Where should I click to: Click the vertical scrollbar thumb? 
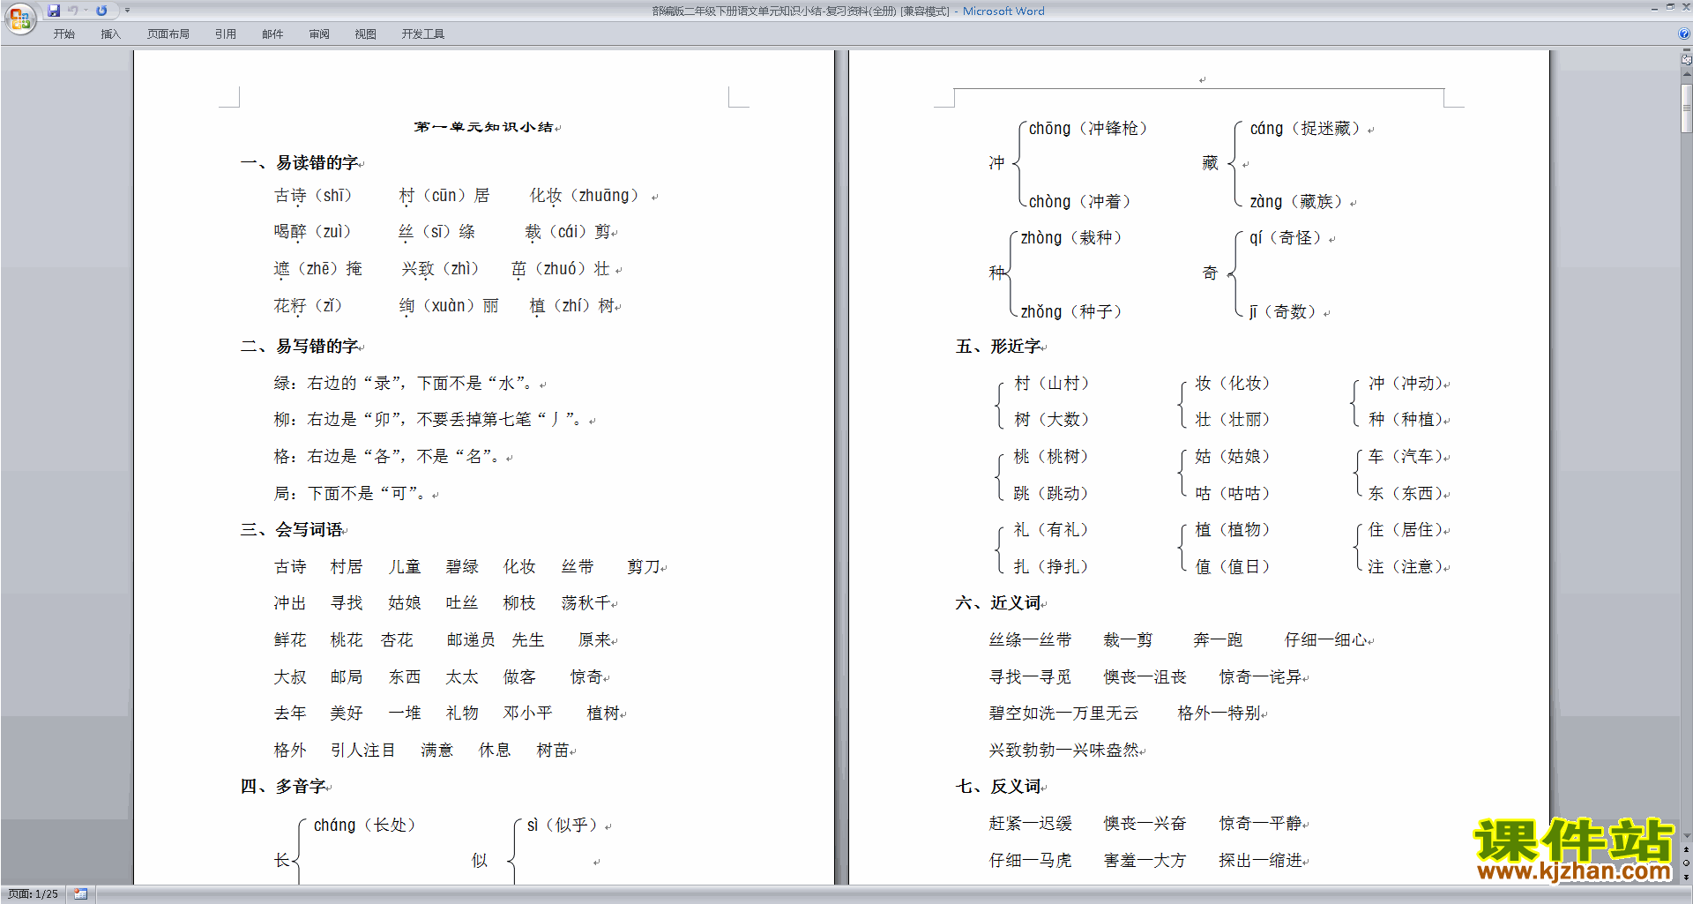[1686, 108]
